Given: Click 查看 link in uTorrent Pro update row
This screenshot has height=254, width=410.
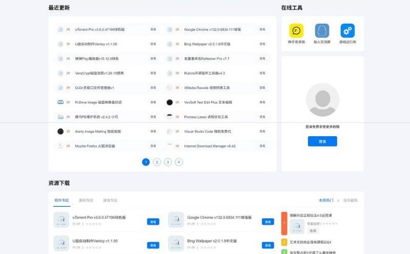Looking at the screenshot, I should coord(153,30).
